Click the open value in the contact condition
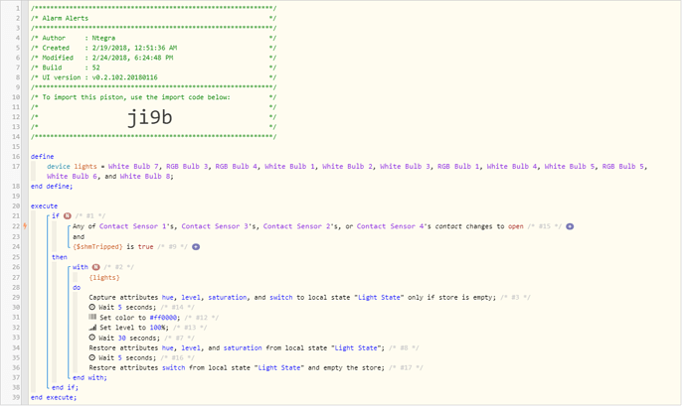Screen dimensions: 686x409 pos(515,227)
